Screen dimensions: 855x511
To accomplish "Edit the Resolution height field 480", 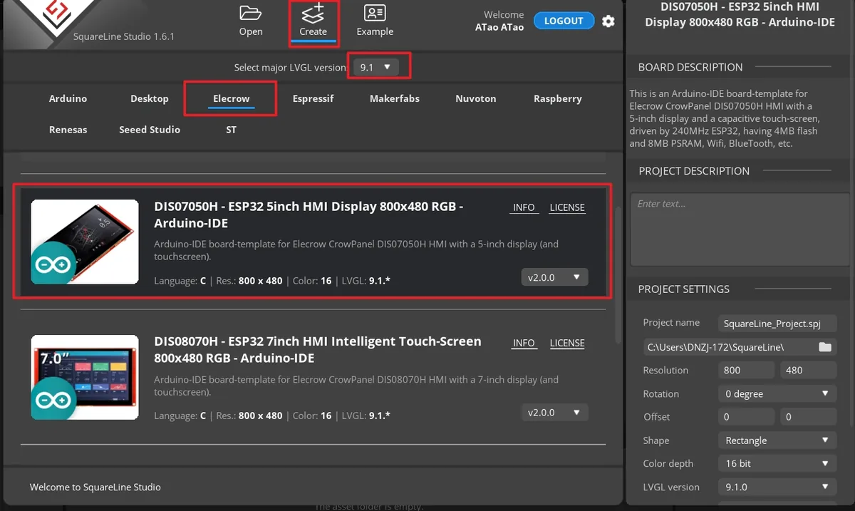I will 808,371.
